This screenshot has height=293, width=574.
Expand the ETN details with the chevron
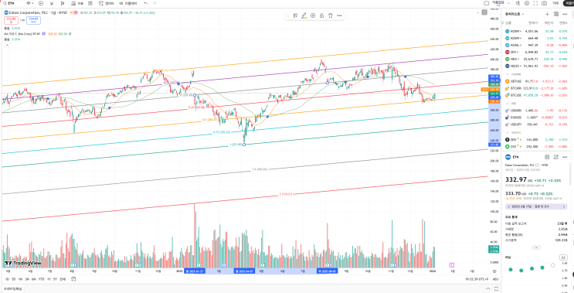click(536, 247)
